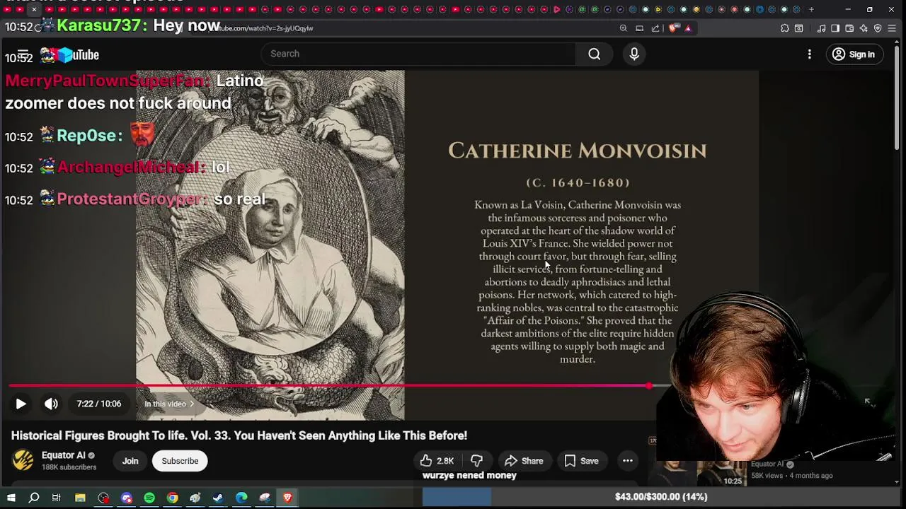Open the browser zoom magnifier icon
This screenshot has height=509, width=906.
point(624,28)
